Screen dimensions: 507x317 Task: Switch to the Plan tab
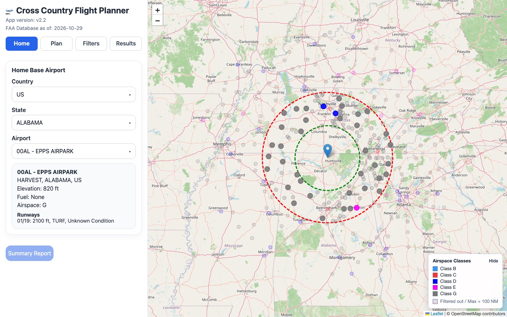[x=56, y=44]
